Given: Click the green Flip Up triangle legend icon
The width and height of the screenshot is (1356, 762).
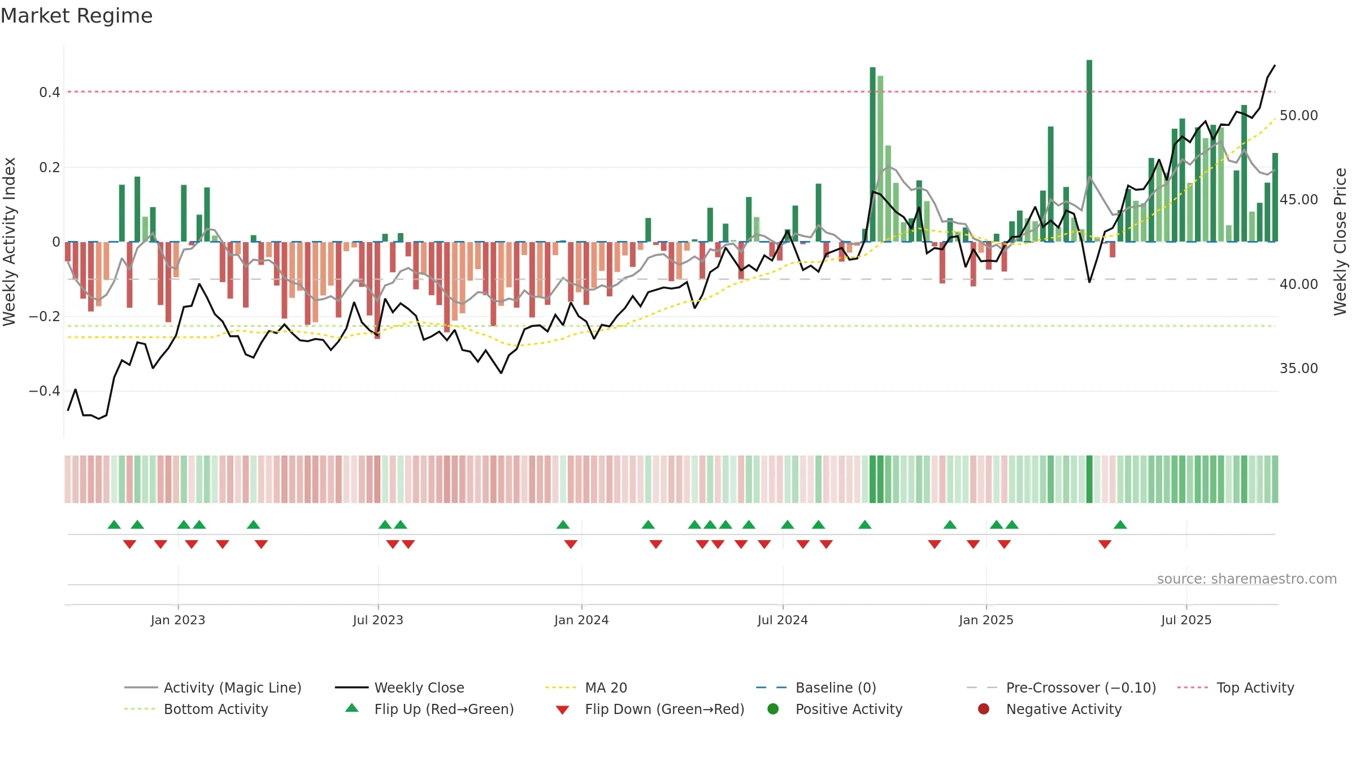Looking at the screenshot, I should click(352, 708).
